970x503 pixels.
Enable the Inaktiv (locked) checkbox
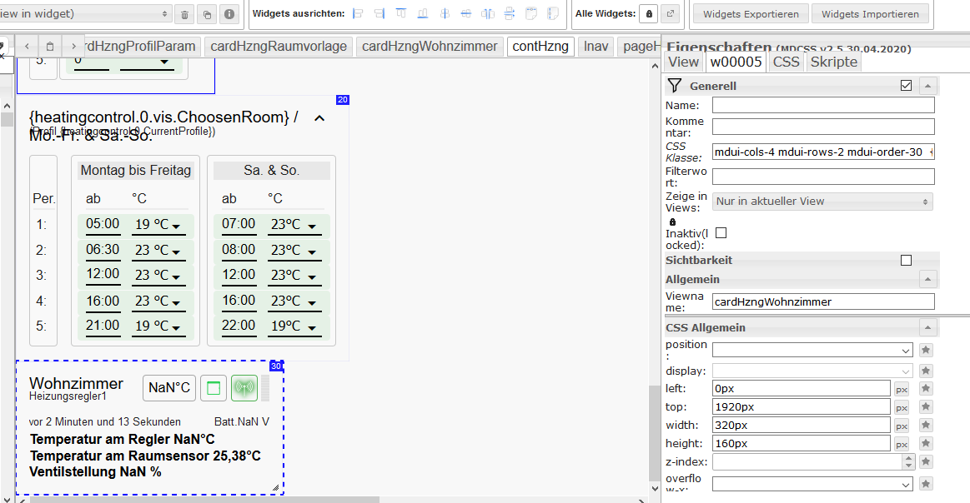pos(721,233)
